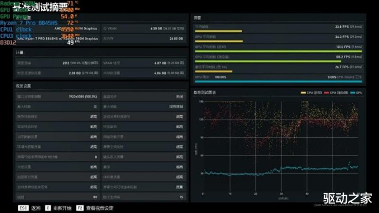Click yellow CPU legend swatch in chart
The image size is (379, 213).
[x=303, y=93]
